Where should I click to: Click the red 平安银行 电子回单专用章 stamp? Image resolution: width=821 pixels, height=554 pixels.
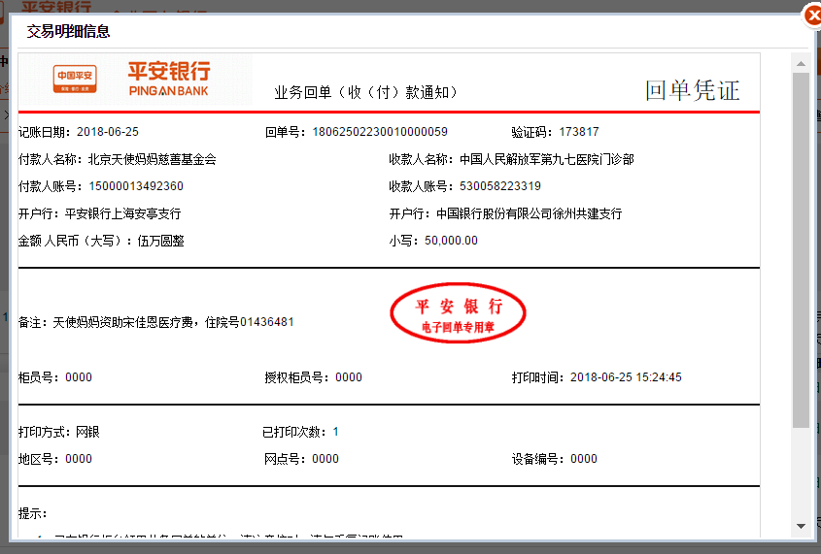[x=458, y=313]
